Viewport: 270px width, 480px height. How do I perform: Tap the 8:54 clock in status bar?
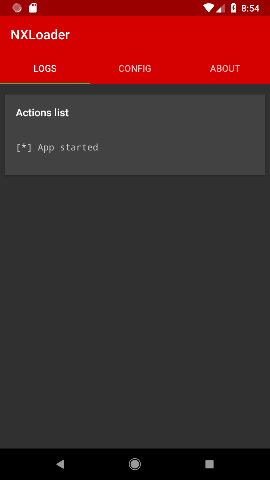(250, 8)
